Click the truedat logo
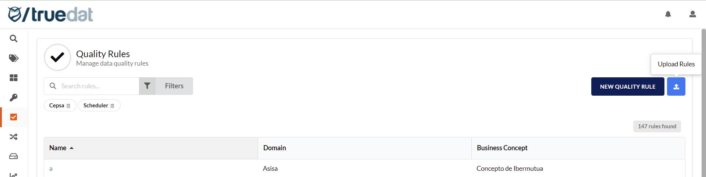 (50, 15)
